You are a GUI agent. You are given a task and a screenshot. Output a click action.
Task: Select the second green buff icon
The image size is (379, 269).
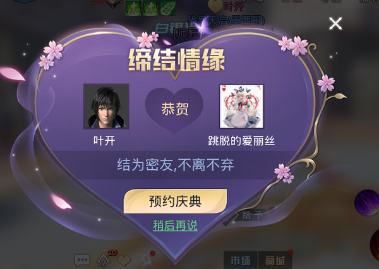point(150,8)
